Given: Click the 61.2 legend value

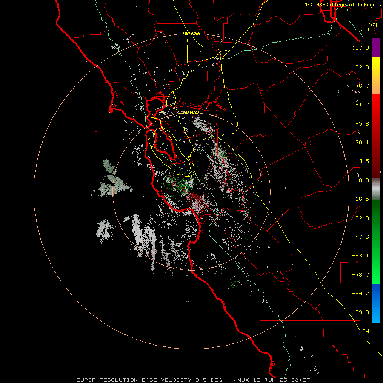Looking at the screenshot, I should pyautogui.click(x=362, y=105).
